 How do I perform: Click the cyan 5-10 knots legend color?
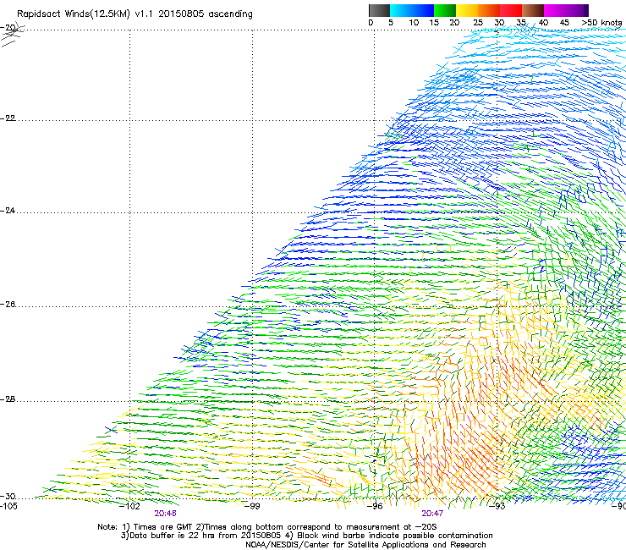[401, 10]
